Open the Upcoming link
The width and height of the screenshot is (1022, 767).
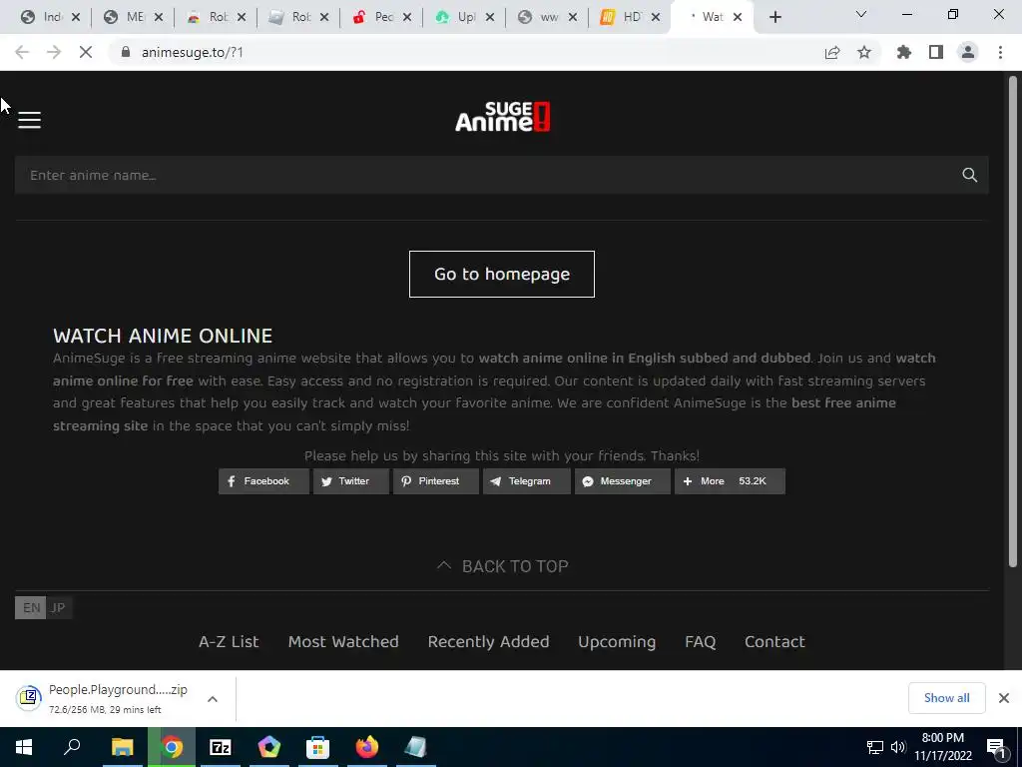coord(617,642)
